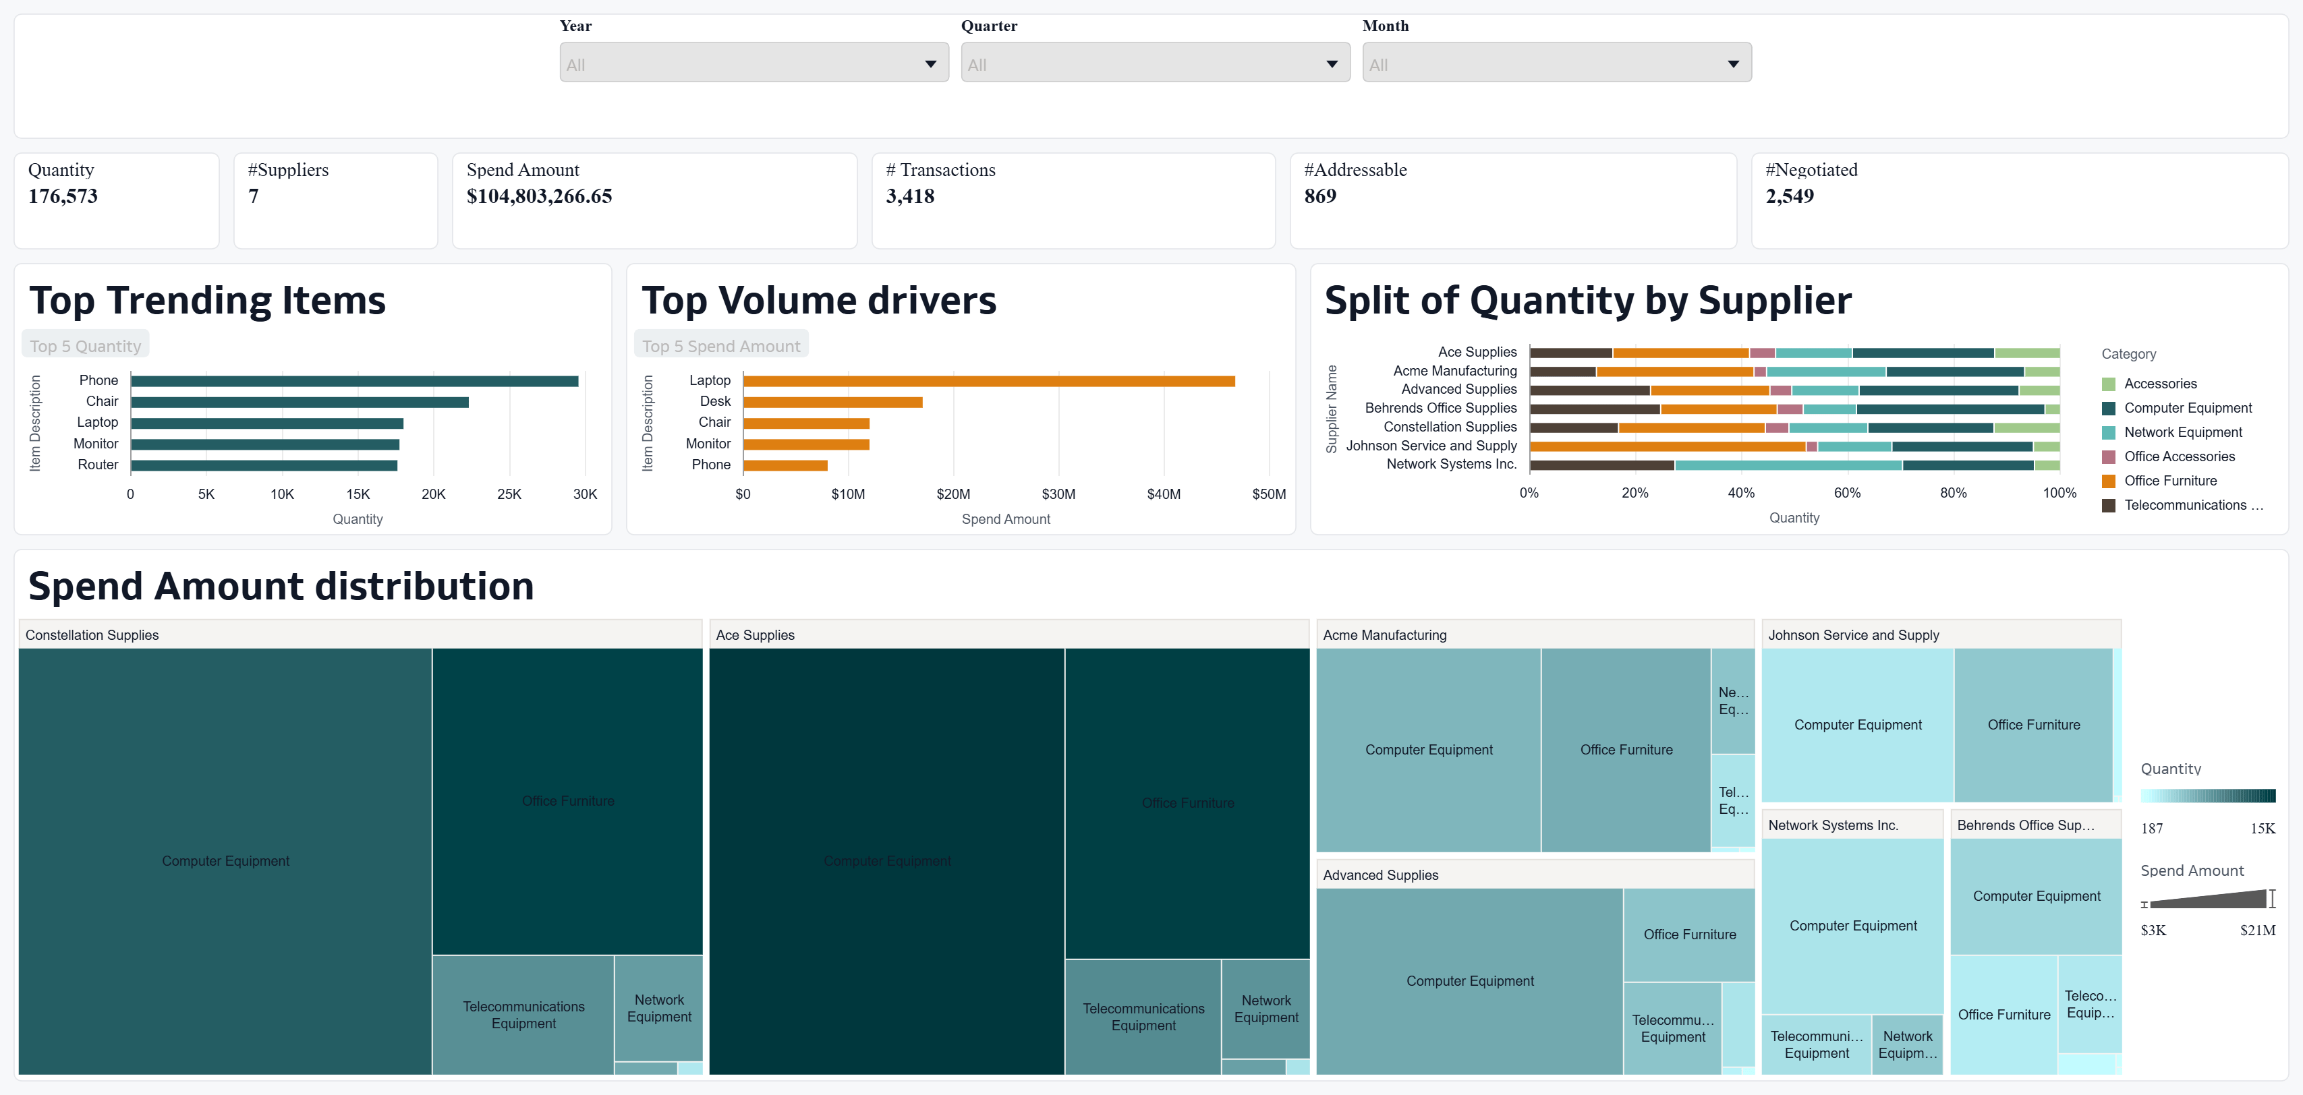Select the Office Accessories legend swatch
This screenshot has height=1095, width=2303.
coord(2108,456)
